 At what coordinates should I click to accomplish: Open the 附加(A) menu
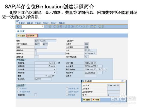(46, 23)
